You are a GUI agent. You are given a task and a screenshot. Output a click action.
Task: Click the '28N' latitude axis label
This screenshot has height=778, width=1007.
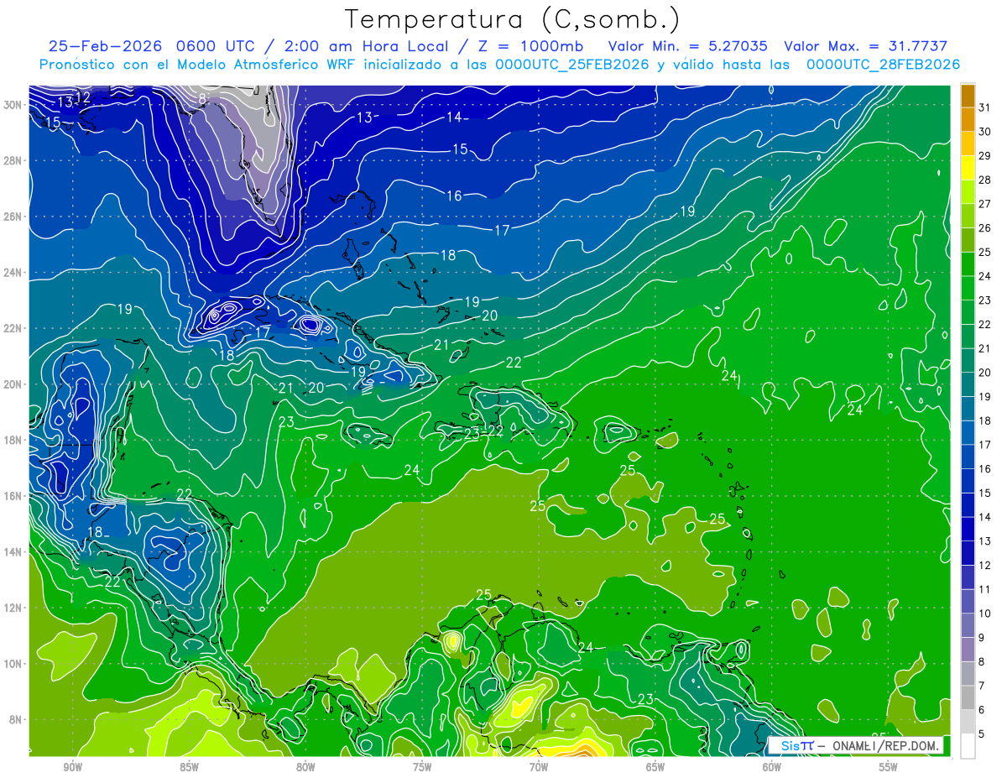[x=13, y=160]
